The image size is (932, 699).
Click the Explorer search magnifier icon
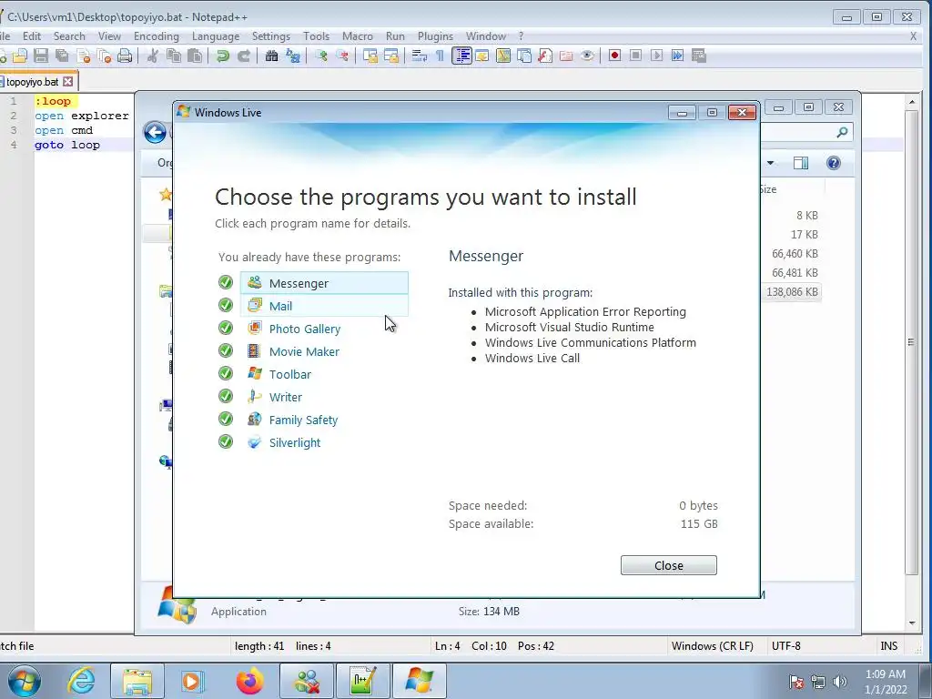pos(842,133)
